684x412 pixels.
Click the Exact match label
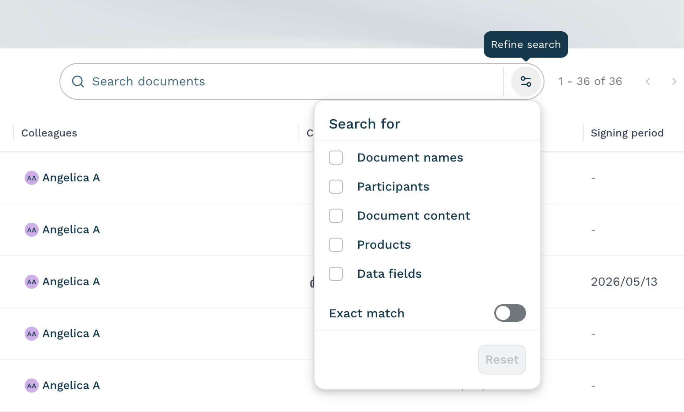tap(367, 313)
